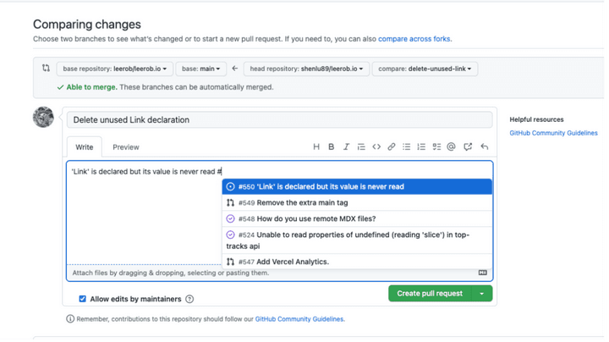This screenshot has width=609, height=342.
Task: Insert a code snippet
Action: 376,147
